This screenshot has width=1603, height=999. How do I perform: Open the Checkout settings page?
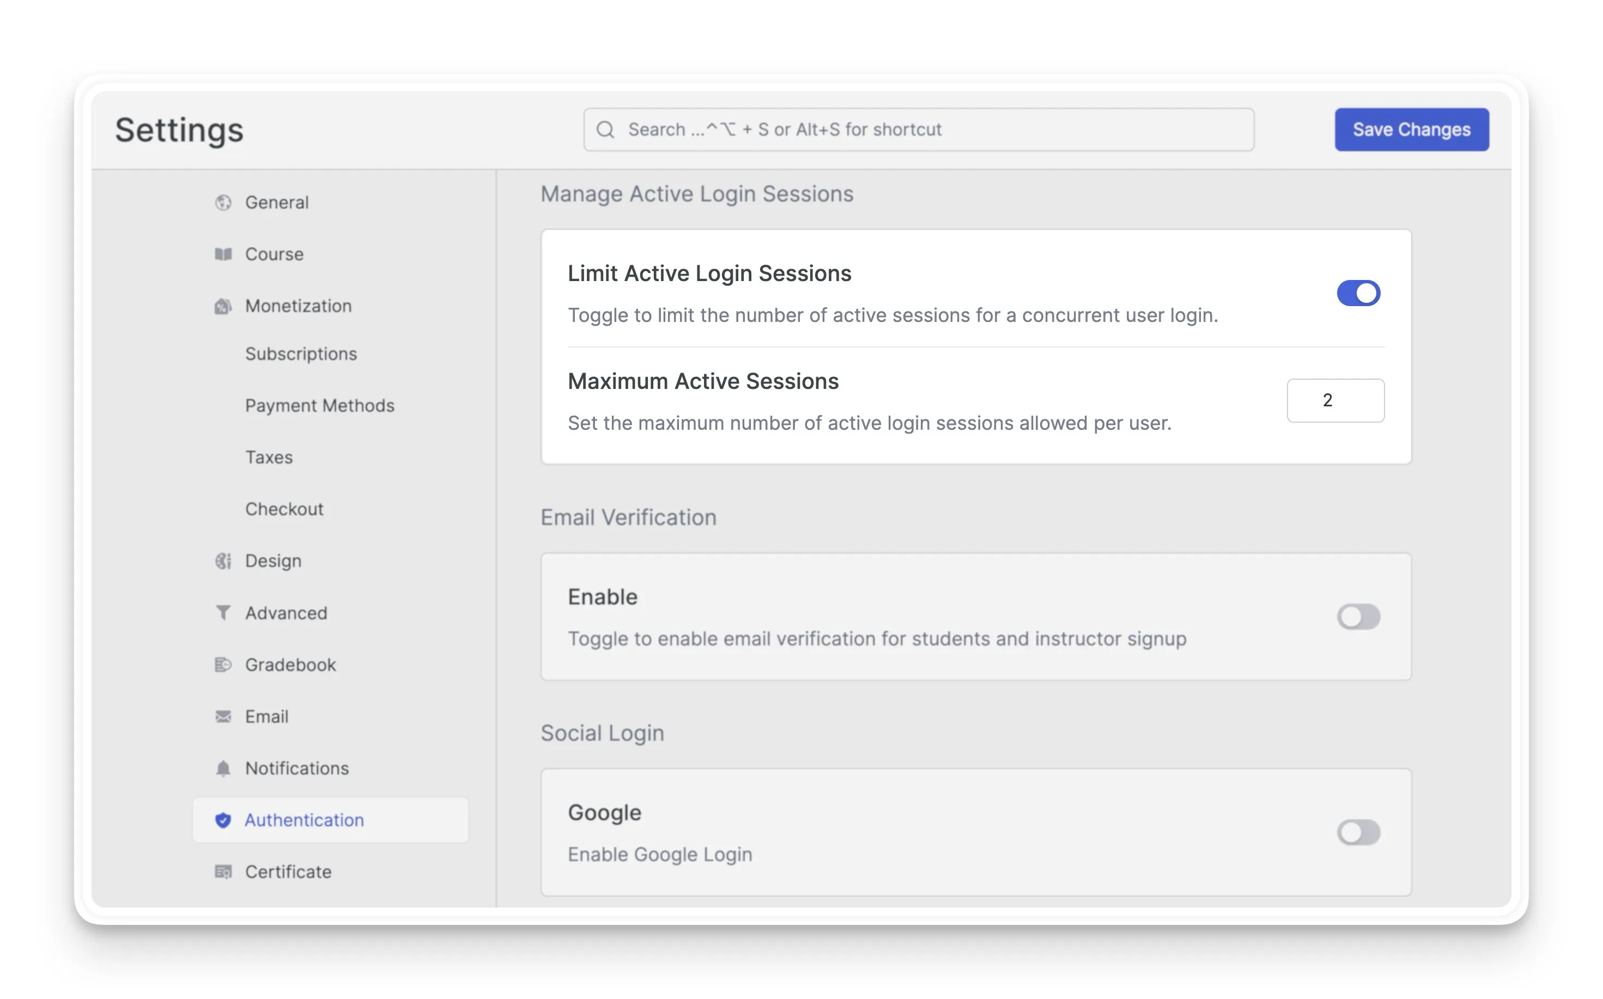pyautogui.click(x=284, y=509)
